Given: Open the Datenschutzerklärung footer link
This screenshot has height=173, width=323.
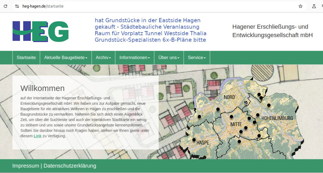Looking at the screenshot, I should pos(70,166).
